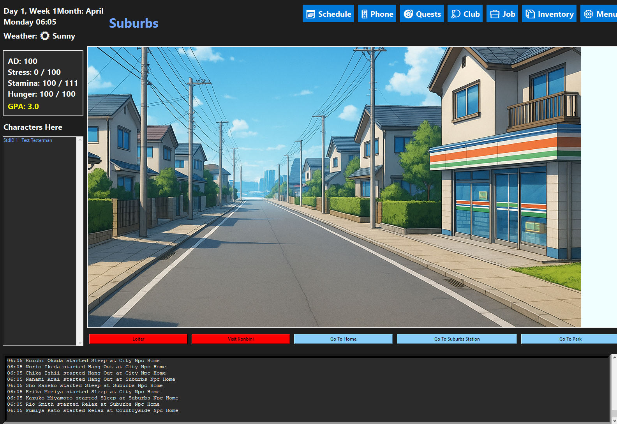Open the Job screen
The height and width of the screenshot is (424, 617).
point(502,14)
